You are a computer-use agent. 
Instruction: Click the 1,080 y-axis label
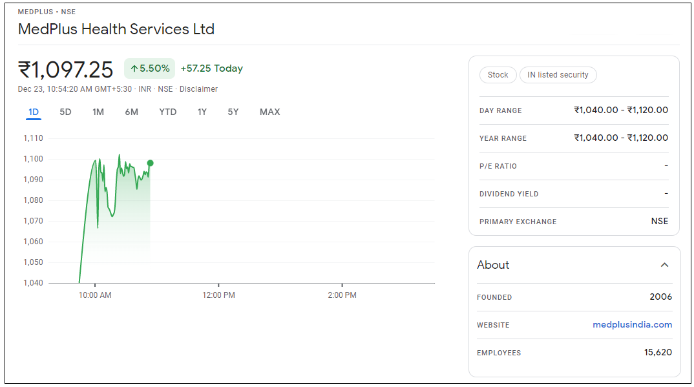coord(33,200)
